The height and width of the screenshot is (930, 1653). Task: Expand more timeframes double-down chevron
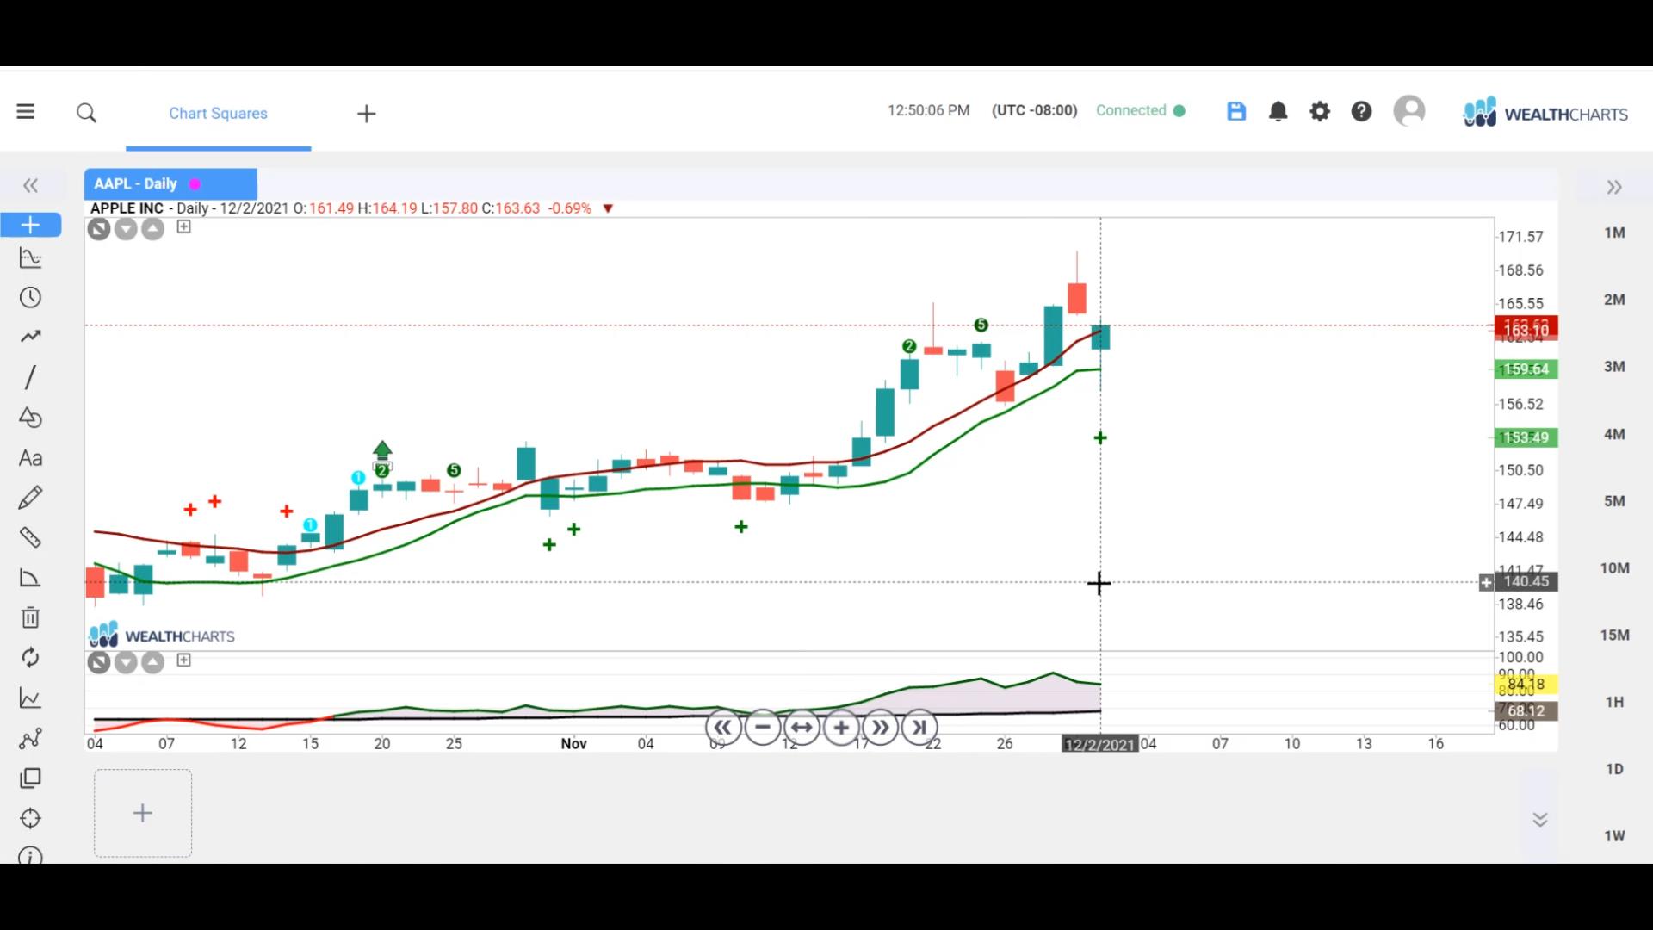[x=1539, y=819]
